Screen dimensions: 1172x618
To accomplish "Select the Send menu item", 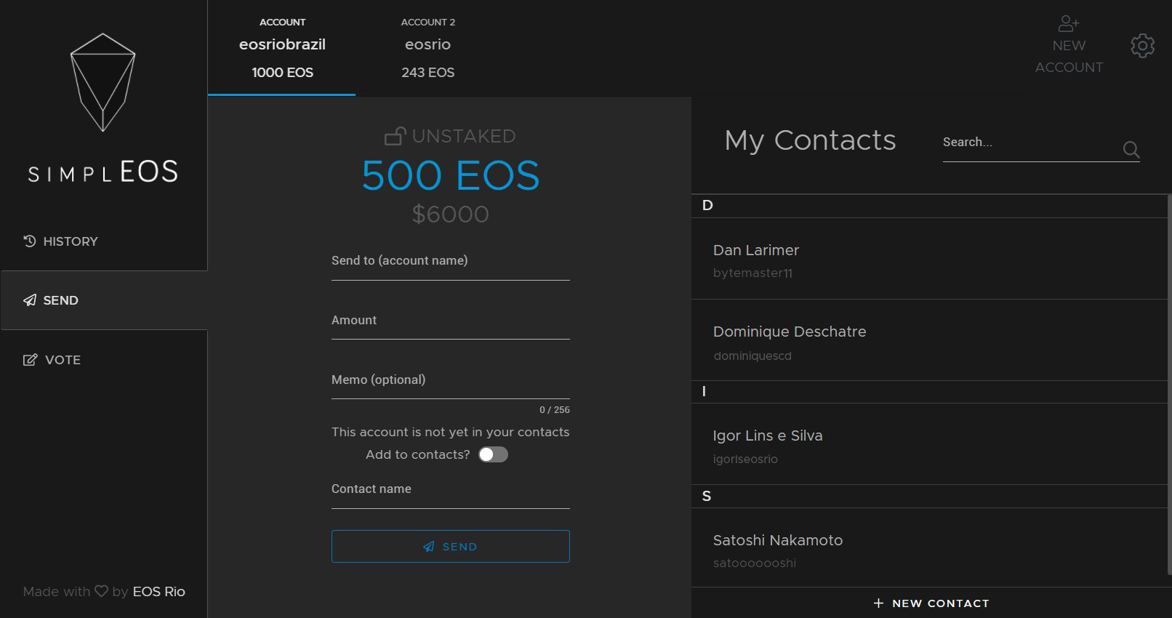I will pos(104,300).
